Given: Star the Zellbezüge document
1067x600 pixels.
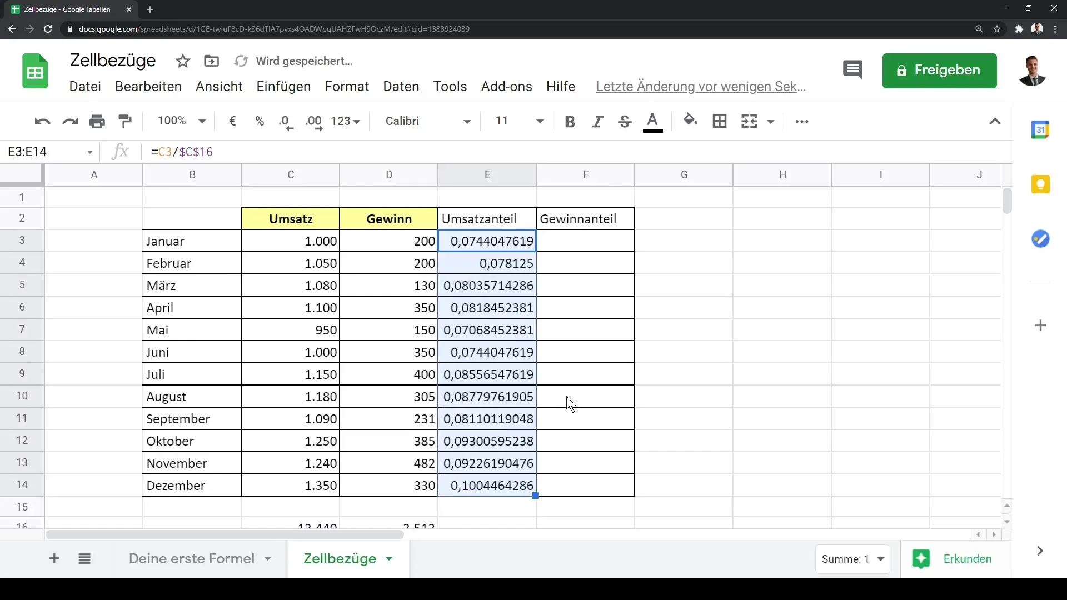Looking at the screenshot, I should (183, 61).
